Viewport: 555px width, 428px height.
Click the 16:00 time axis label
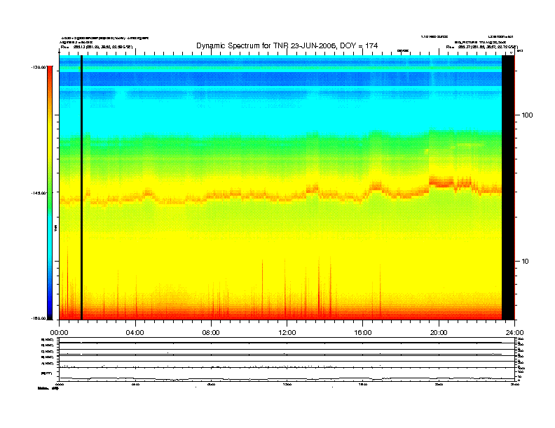(363, 333)
